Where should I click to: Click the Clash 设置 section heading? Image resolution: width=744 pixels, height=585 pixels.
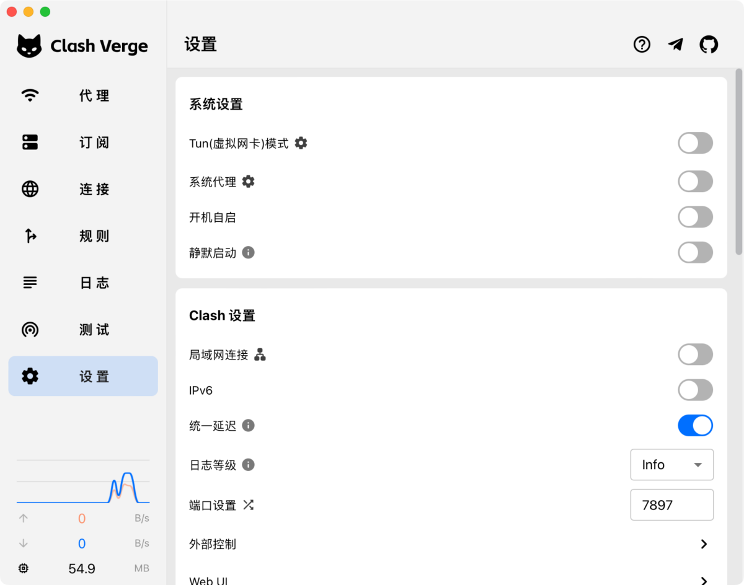coord(222,315)
